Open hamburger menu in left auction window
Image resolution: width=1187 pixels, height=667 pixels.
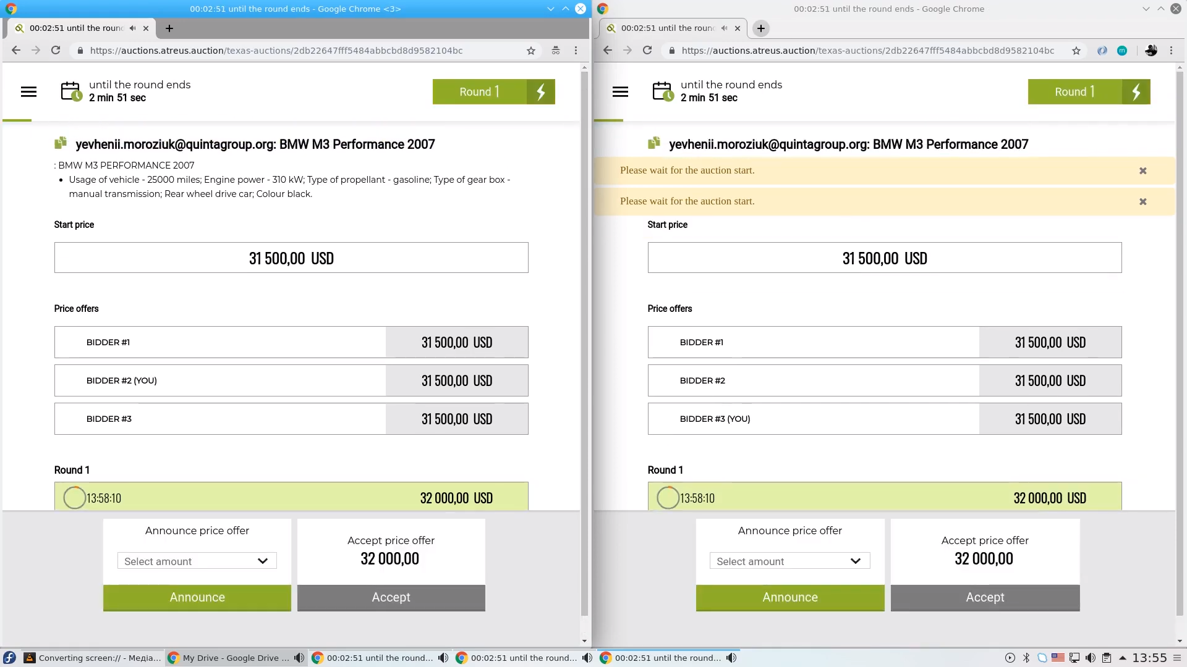tap(28, 92)
